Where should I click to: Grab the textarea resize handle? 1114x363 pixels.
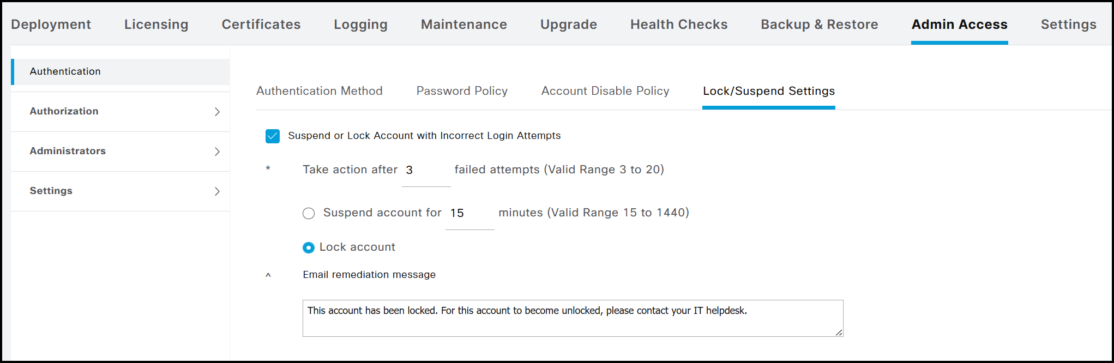tap(839, 332)
